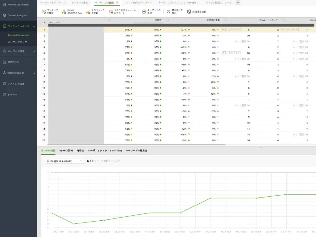
Task: Collapse the ランクトラッキング sidebar section
Action: tap(34, 27)
